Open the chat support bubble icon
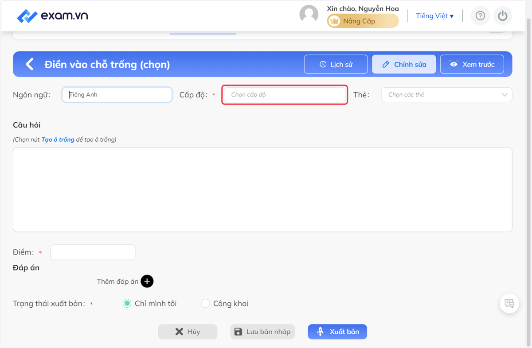 [x=509, y=304]
